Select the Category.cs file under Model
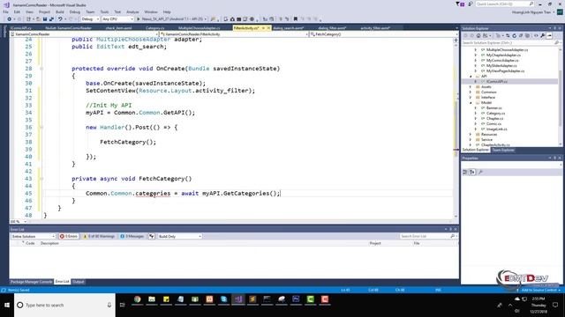The image size is (565, 317). click(495, 114)
